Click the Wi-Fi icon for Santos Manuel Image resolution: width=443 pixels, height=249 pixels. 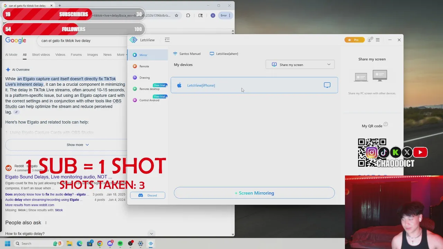point(175,54)
